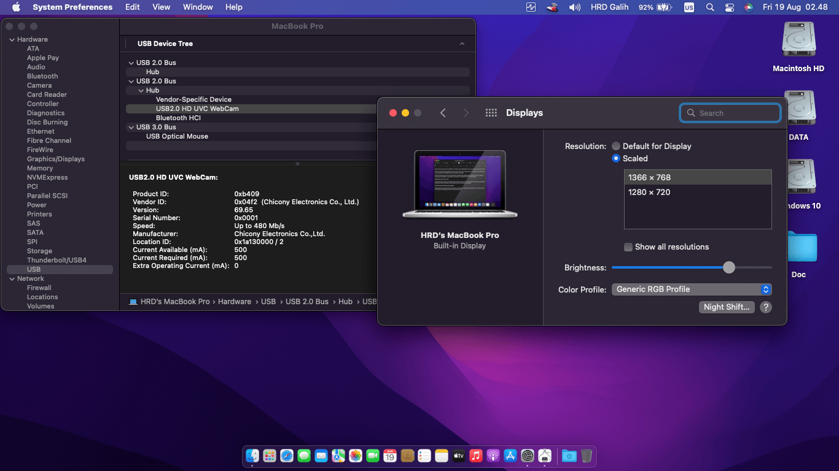
Task: Select Default for Display resolution option
Action: [x=616, y=146]
